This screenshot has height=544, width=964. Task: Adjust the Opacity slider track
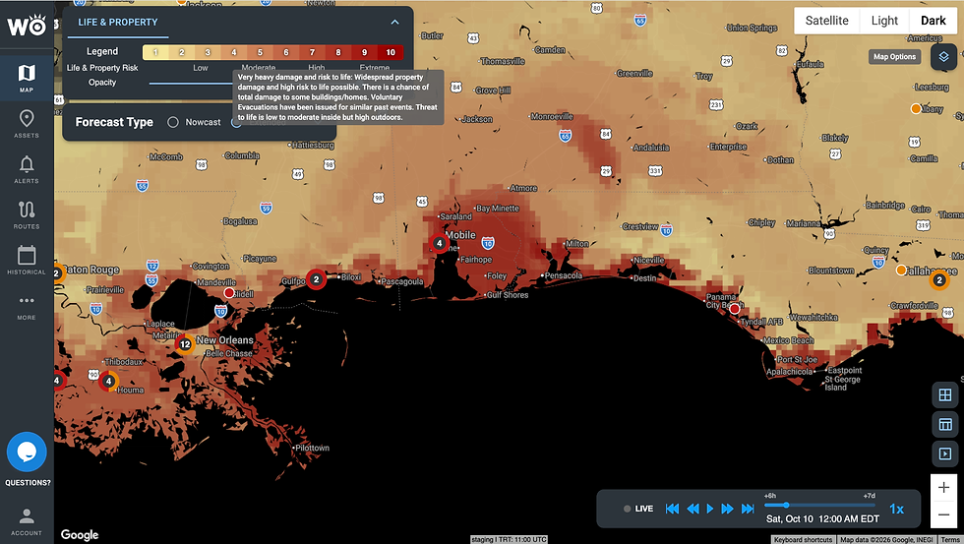click(191, 83)
